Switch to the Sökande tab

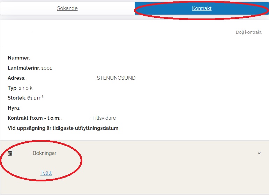point(67,8)
